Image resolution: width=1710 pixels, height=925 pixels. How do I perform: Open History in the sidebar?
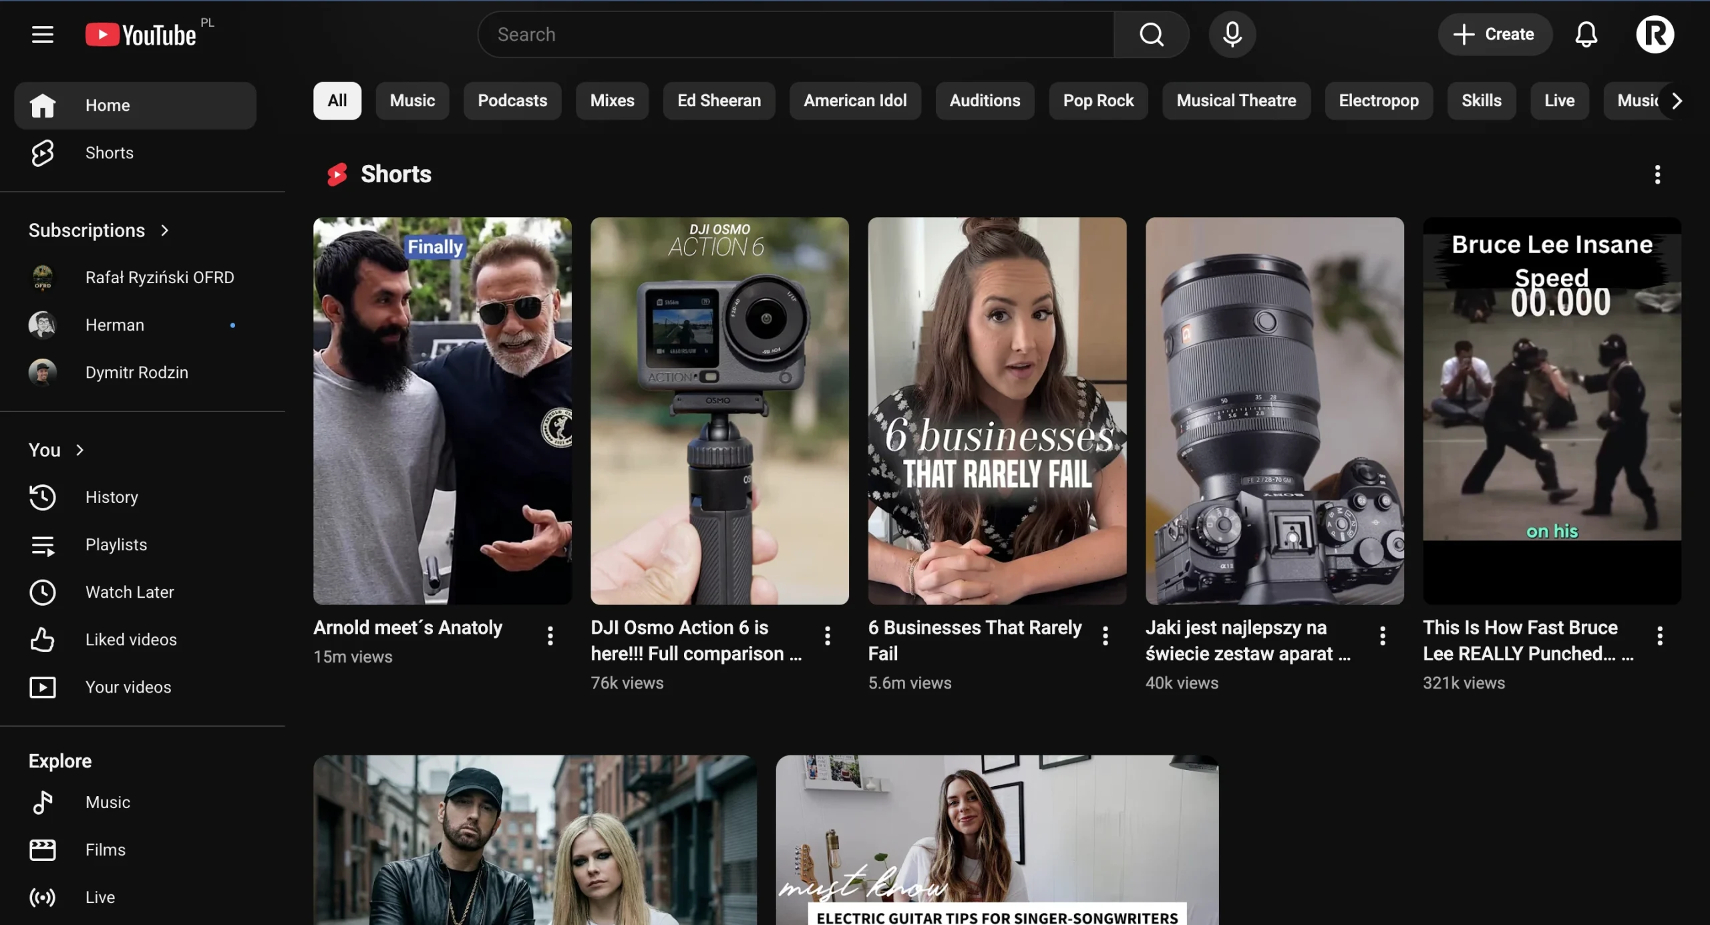pyautogui.click(x=111, y=497)
